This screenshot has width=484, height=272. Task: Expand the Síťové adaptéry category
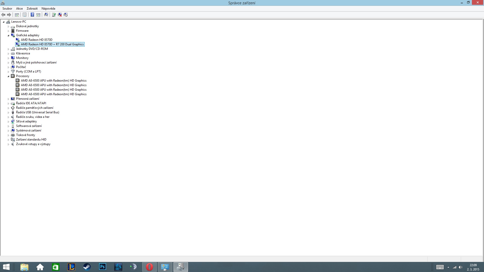8,122
